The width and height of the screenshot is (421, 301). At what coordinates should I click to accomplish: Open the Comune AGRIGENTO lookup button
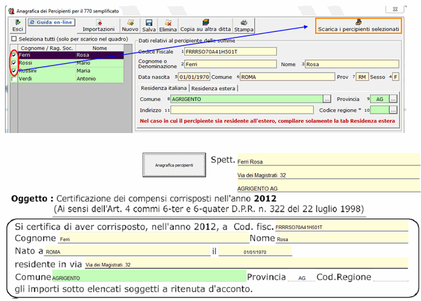pos(327,99)
